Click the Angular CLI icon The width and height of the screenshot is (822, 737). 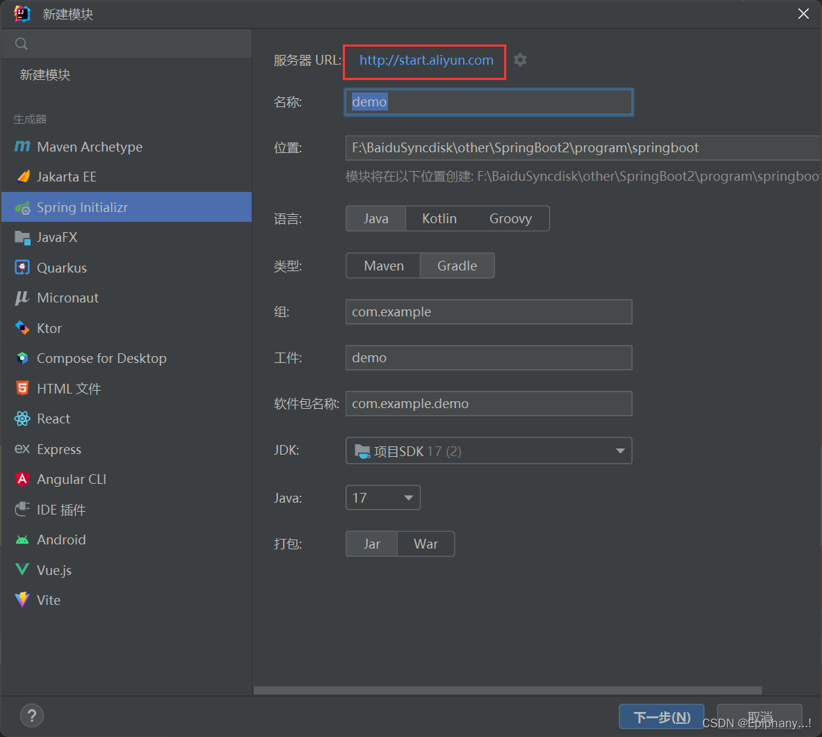22,479
